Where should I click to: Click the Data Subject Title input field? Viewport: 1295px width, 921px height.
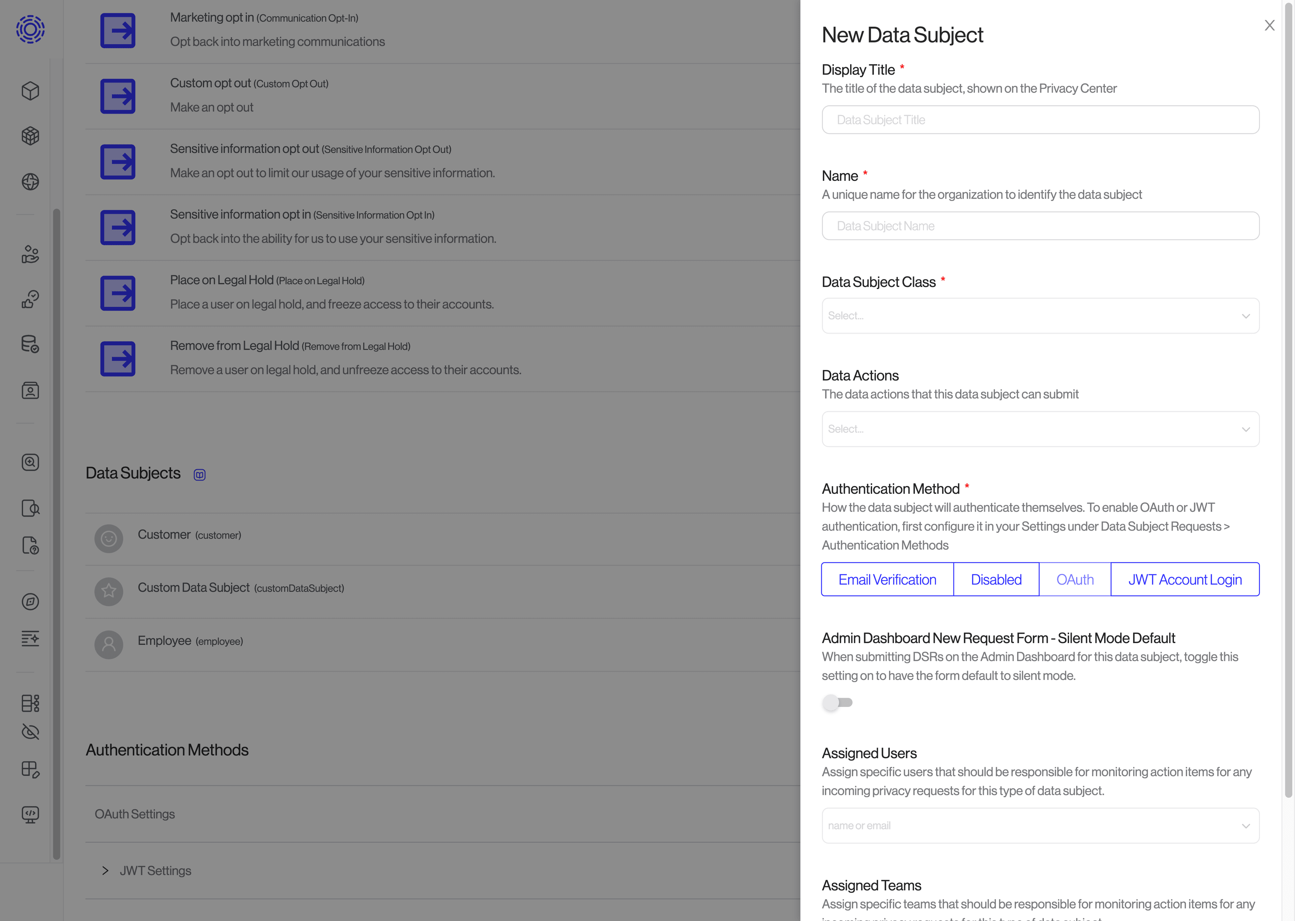point(1040,120)
